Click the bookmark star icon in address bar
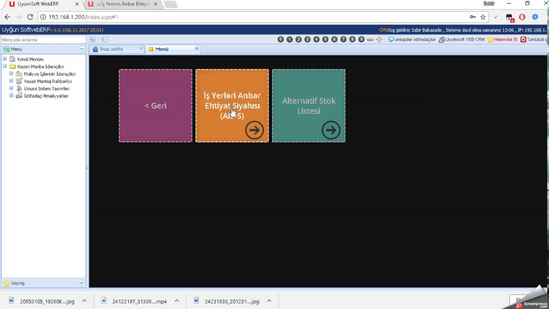The width and height of the screenshot is (549, 309). 483,17
